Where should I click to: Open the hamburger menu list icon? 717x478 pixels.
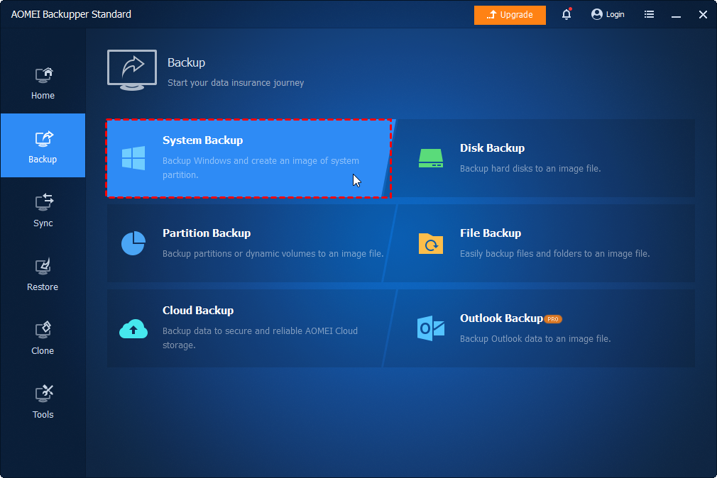(x=649, y=14)
